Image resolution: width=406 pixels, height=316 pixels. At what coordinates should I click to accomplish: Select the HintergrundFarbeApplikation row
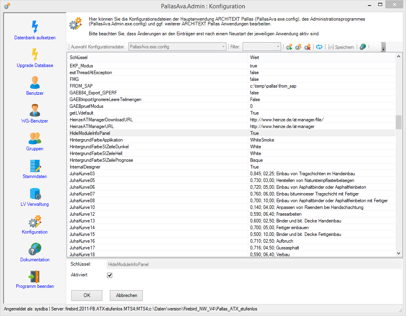tap(231, 140)
